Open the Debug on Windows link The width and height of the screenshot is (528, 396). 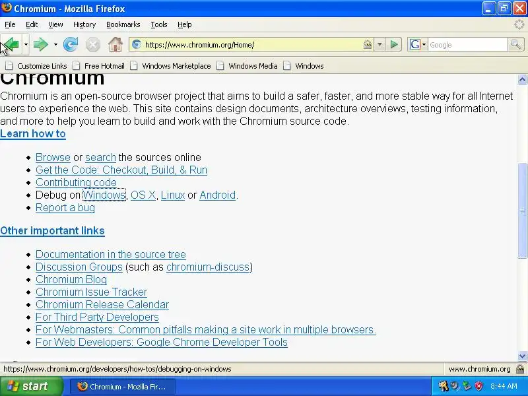104,195
